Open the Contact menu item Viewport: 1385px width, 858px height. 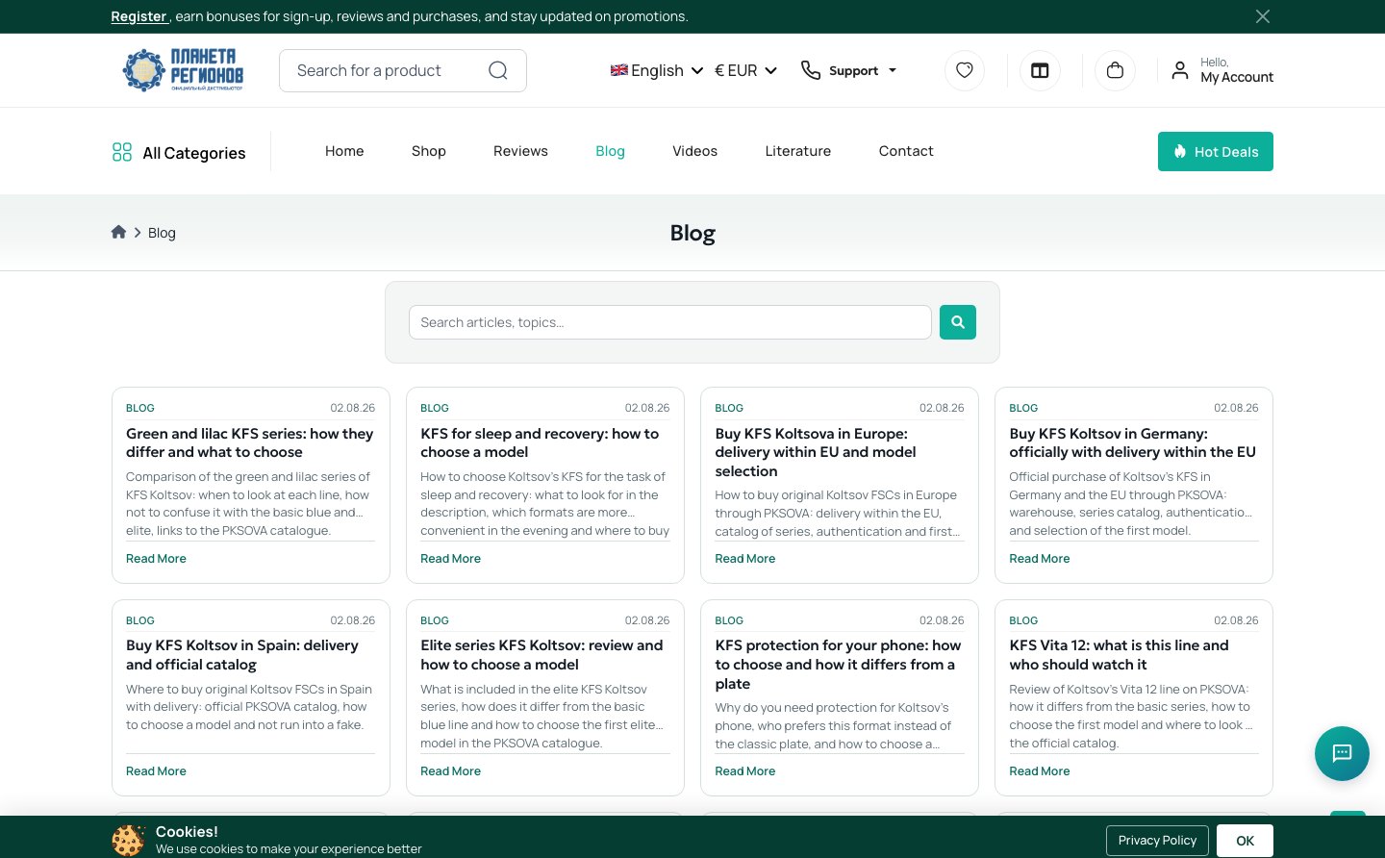pos(906,151)
